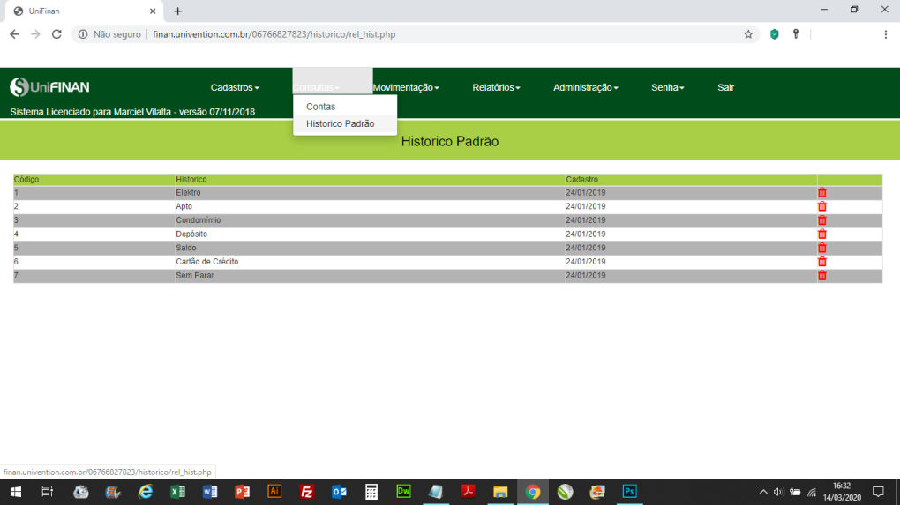Expand the Cadastros dropdown menu
Screen dimensions: 900x505
(235, 88)
